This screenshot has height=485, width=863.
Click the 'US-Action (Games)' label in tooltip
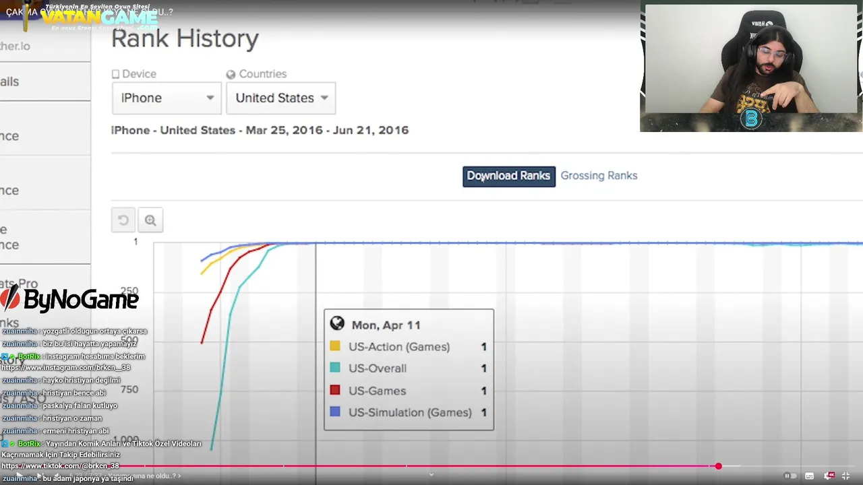click(x=399, y=347)
